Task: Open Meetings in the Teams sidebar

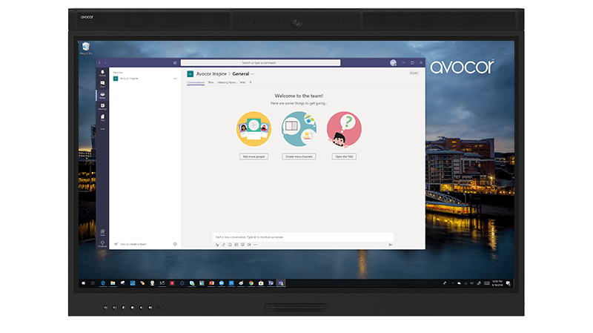Action: 102,107
